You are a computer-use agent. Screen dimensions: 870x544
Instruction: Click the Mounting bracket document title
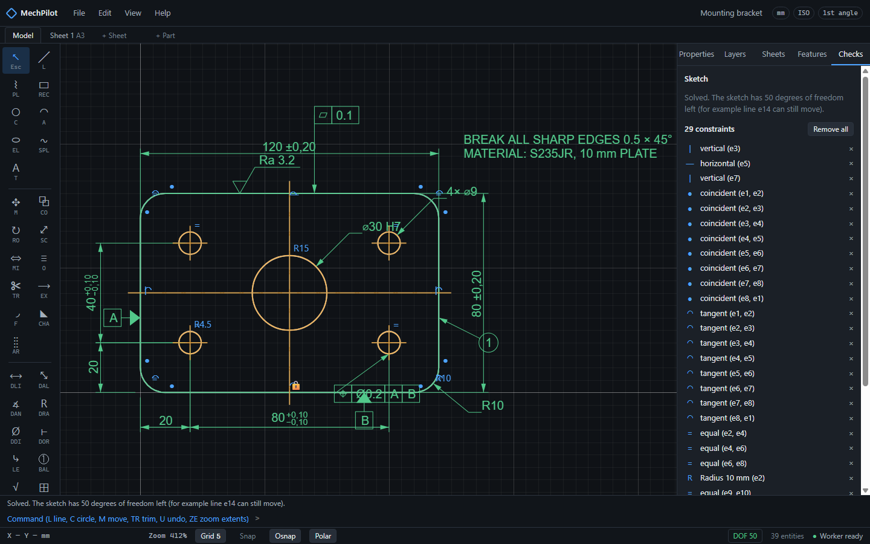click(731, 13)
